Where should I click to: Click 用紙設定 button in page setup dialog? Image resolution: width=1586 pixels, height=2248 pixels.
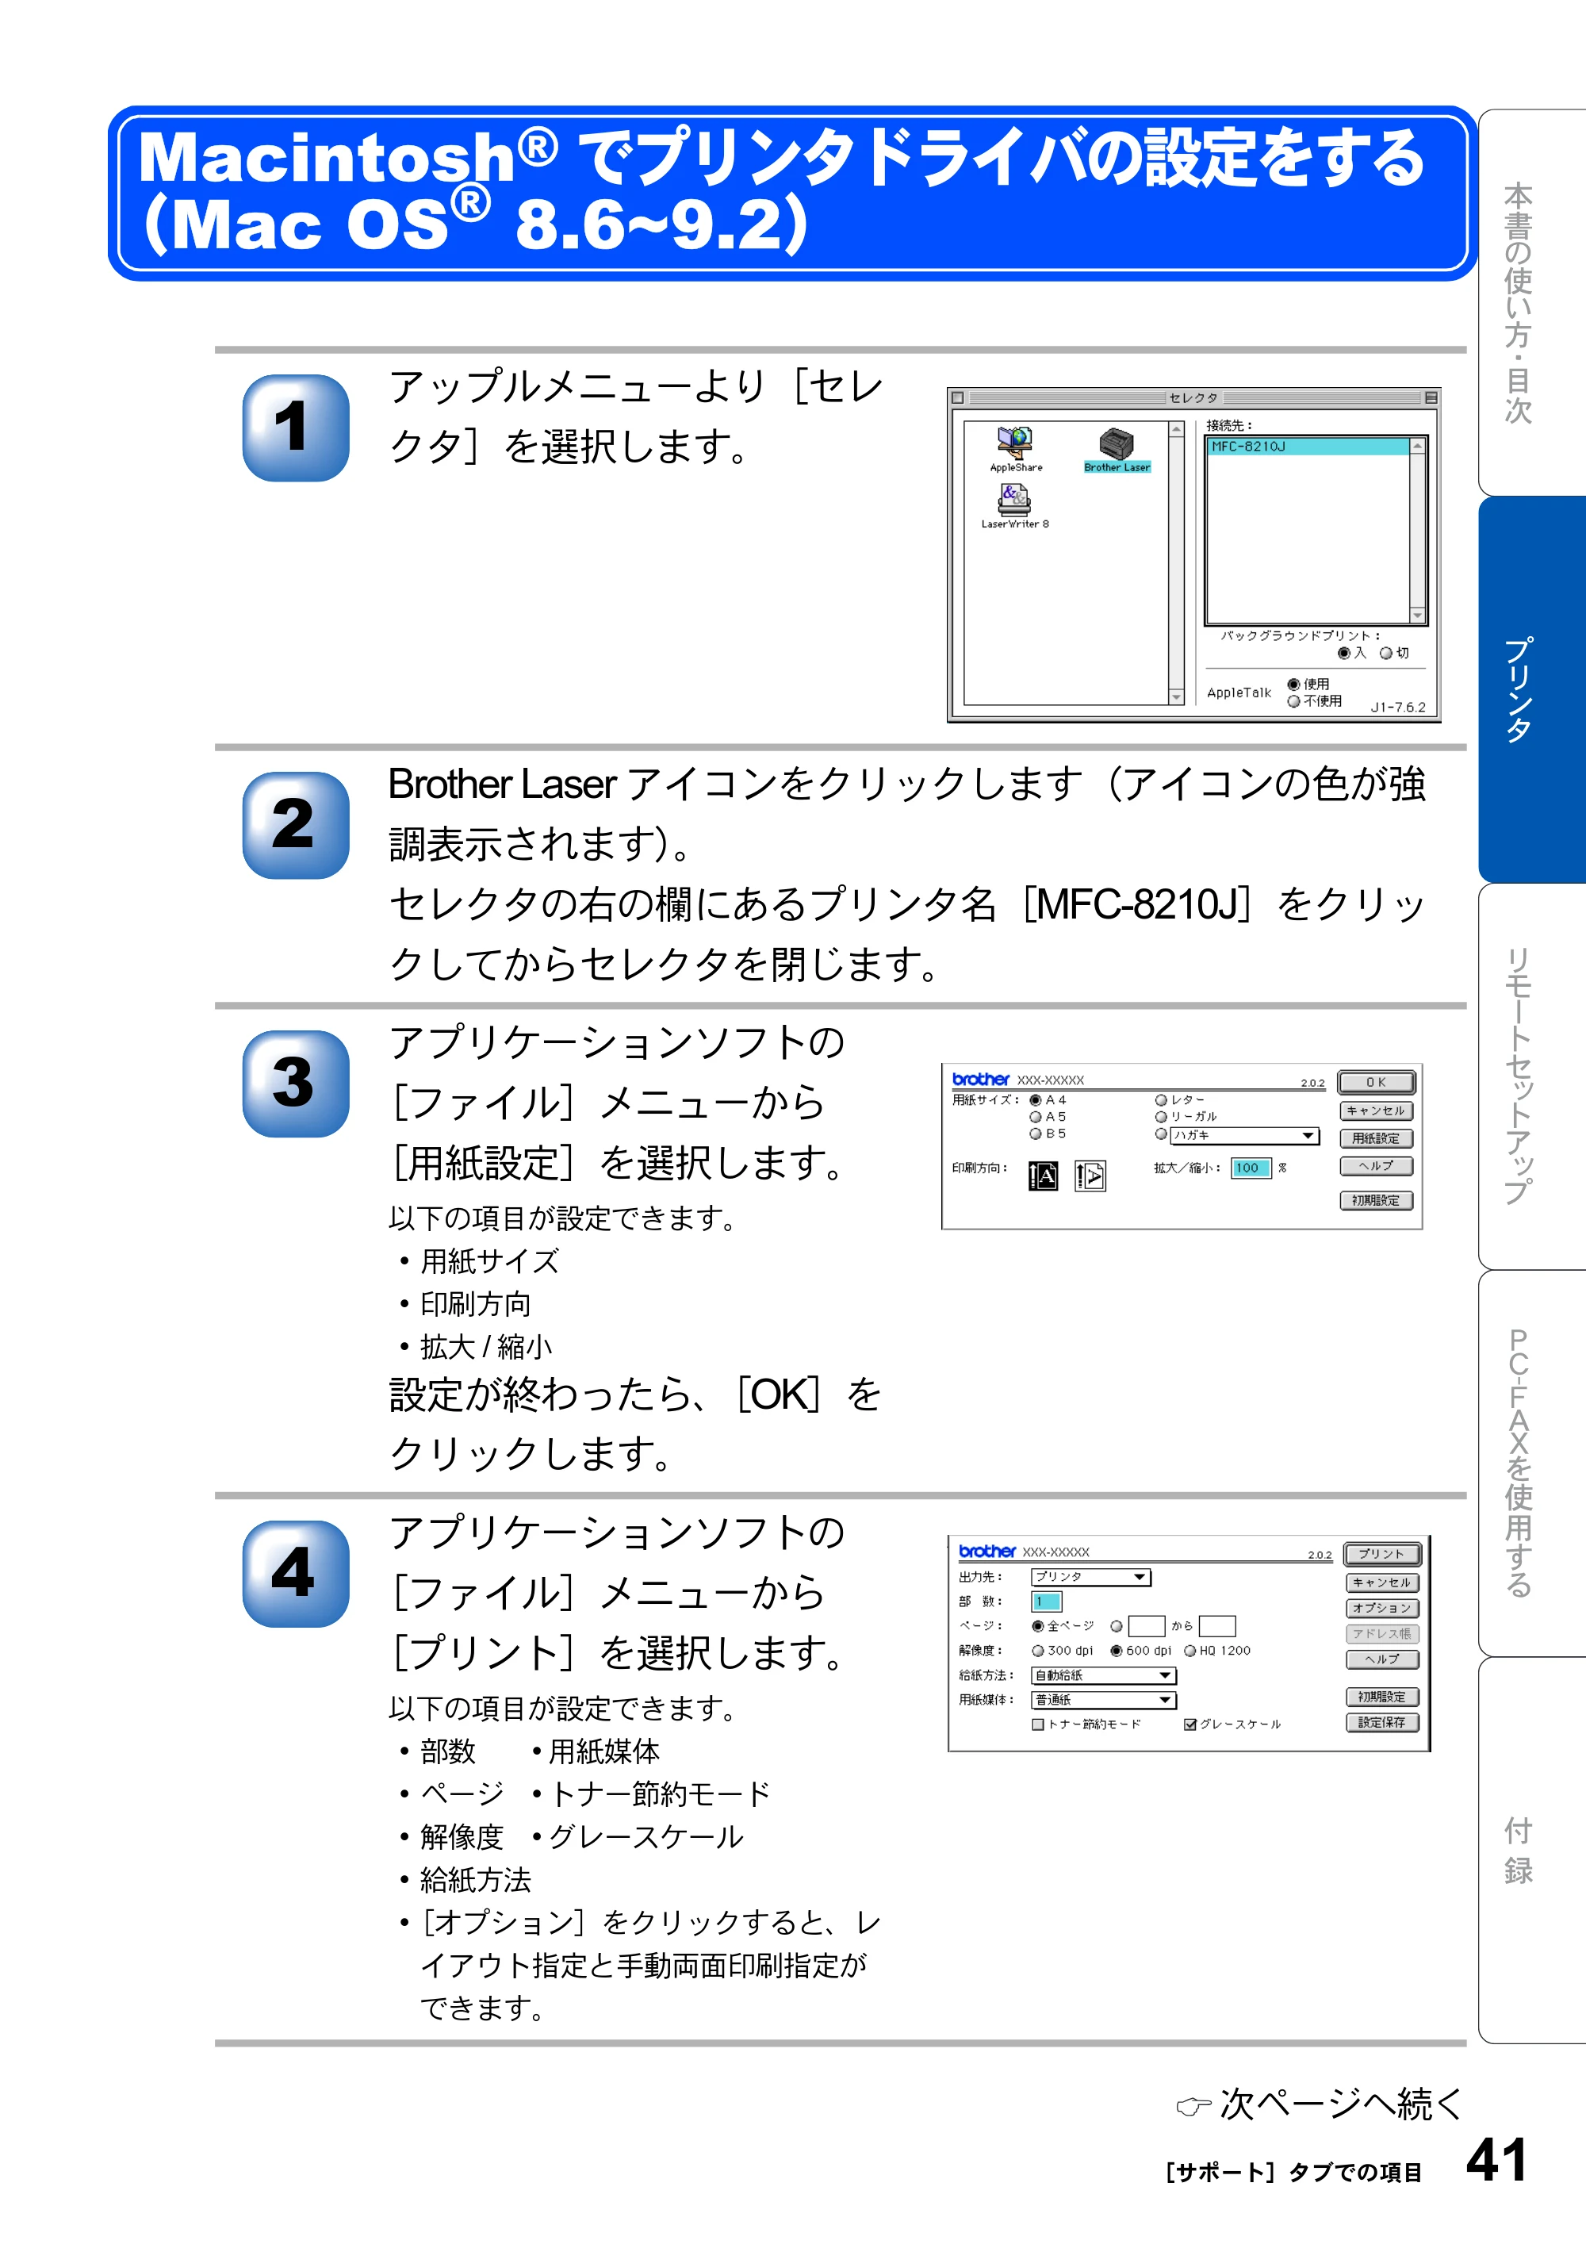tap(1376, 1139)
